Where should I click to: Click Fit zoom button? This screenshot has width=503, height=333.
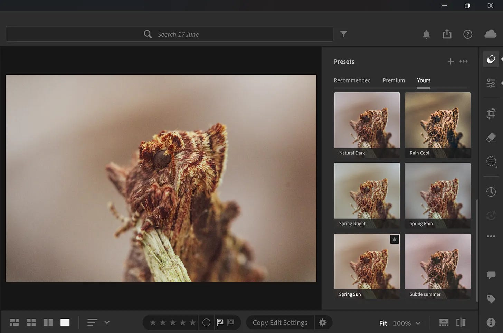383,323
